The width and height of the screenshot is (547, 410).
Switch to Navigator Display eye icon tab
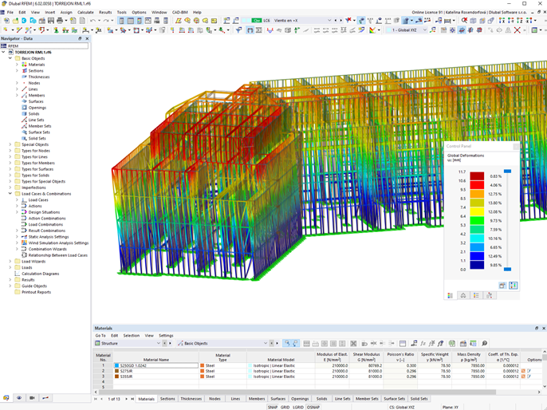coord(19,397)
